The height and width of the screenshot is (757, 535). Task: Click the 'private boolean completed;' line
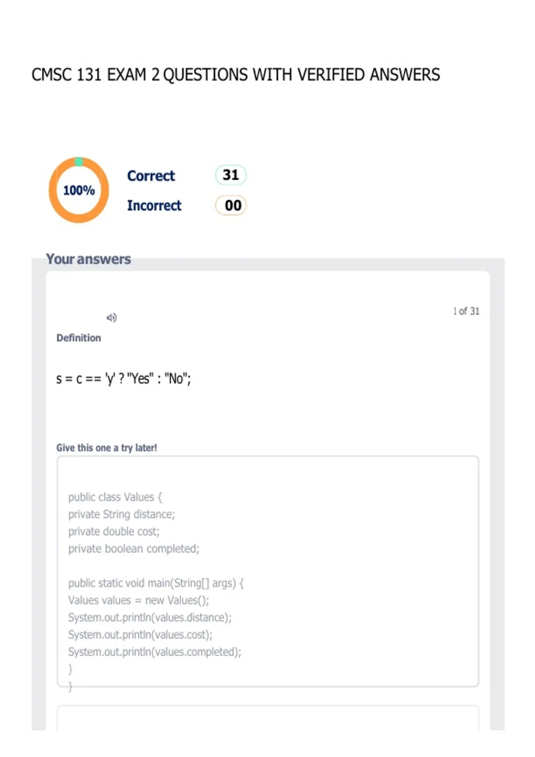click(134, 549)
